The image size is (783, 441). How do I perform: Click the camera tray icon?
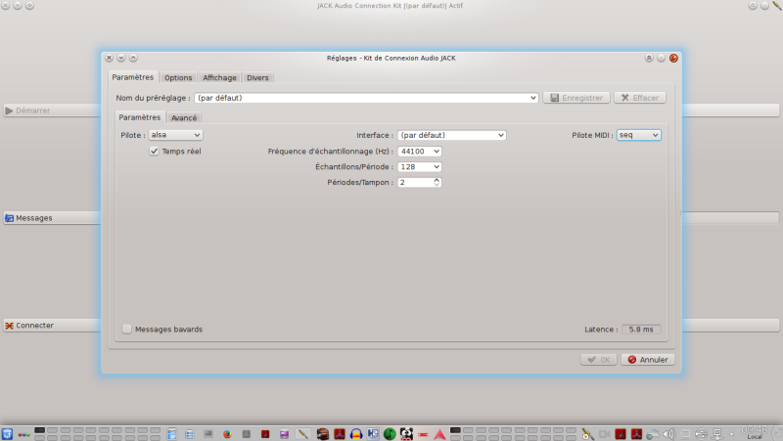pyautogui.click(x=604, y=434)
